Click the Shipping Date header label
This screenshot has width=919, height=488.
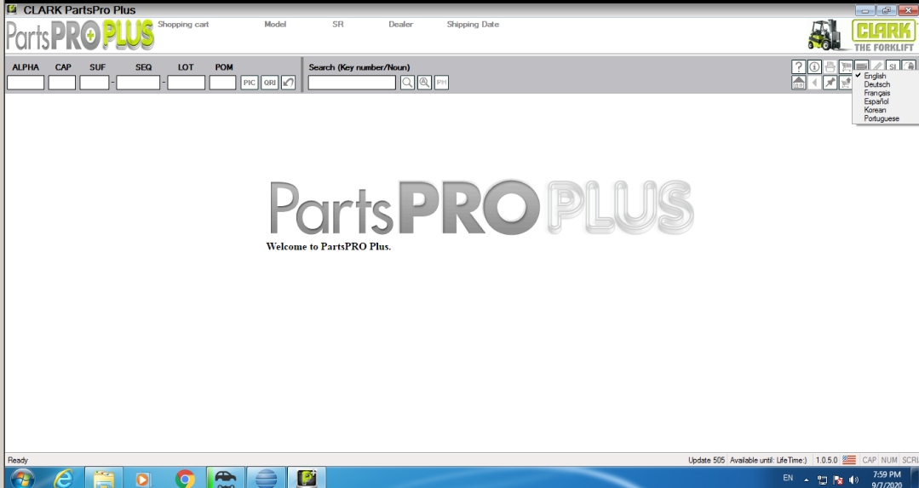[473, 24]
